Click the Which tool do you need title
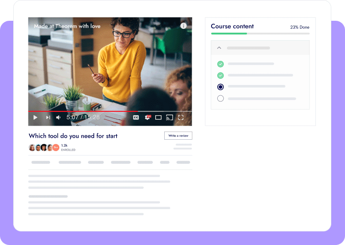This screenshot has width=345, height=245. pos(73,136)
